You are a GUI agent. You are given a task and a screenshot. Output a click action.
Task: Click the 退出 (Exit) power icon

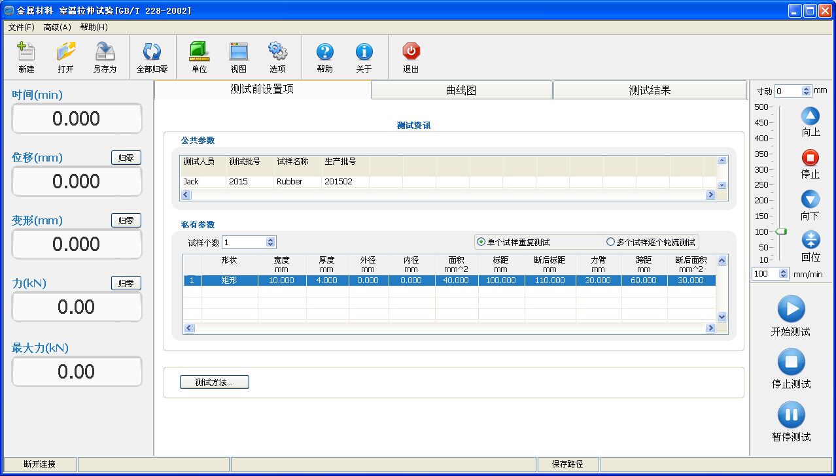point(411,52)
